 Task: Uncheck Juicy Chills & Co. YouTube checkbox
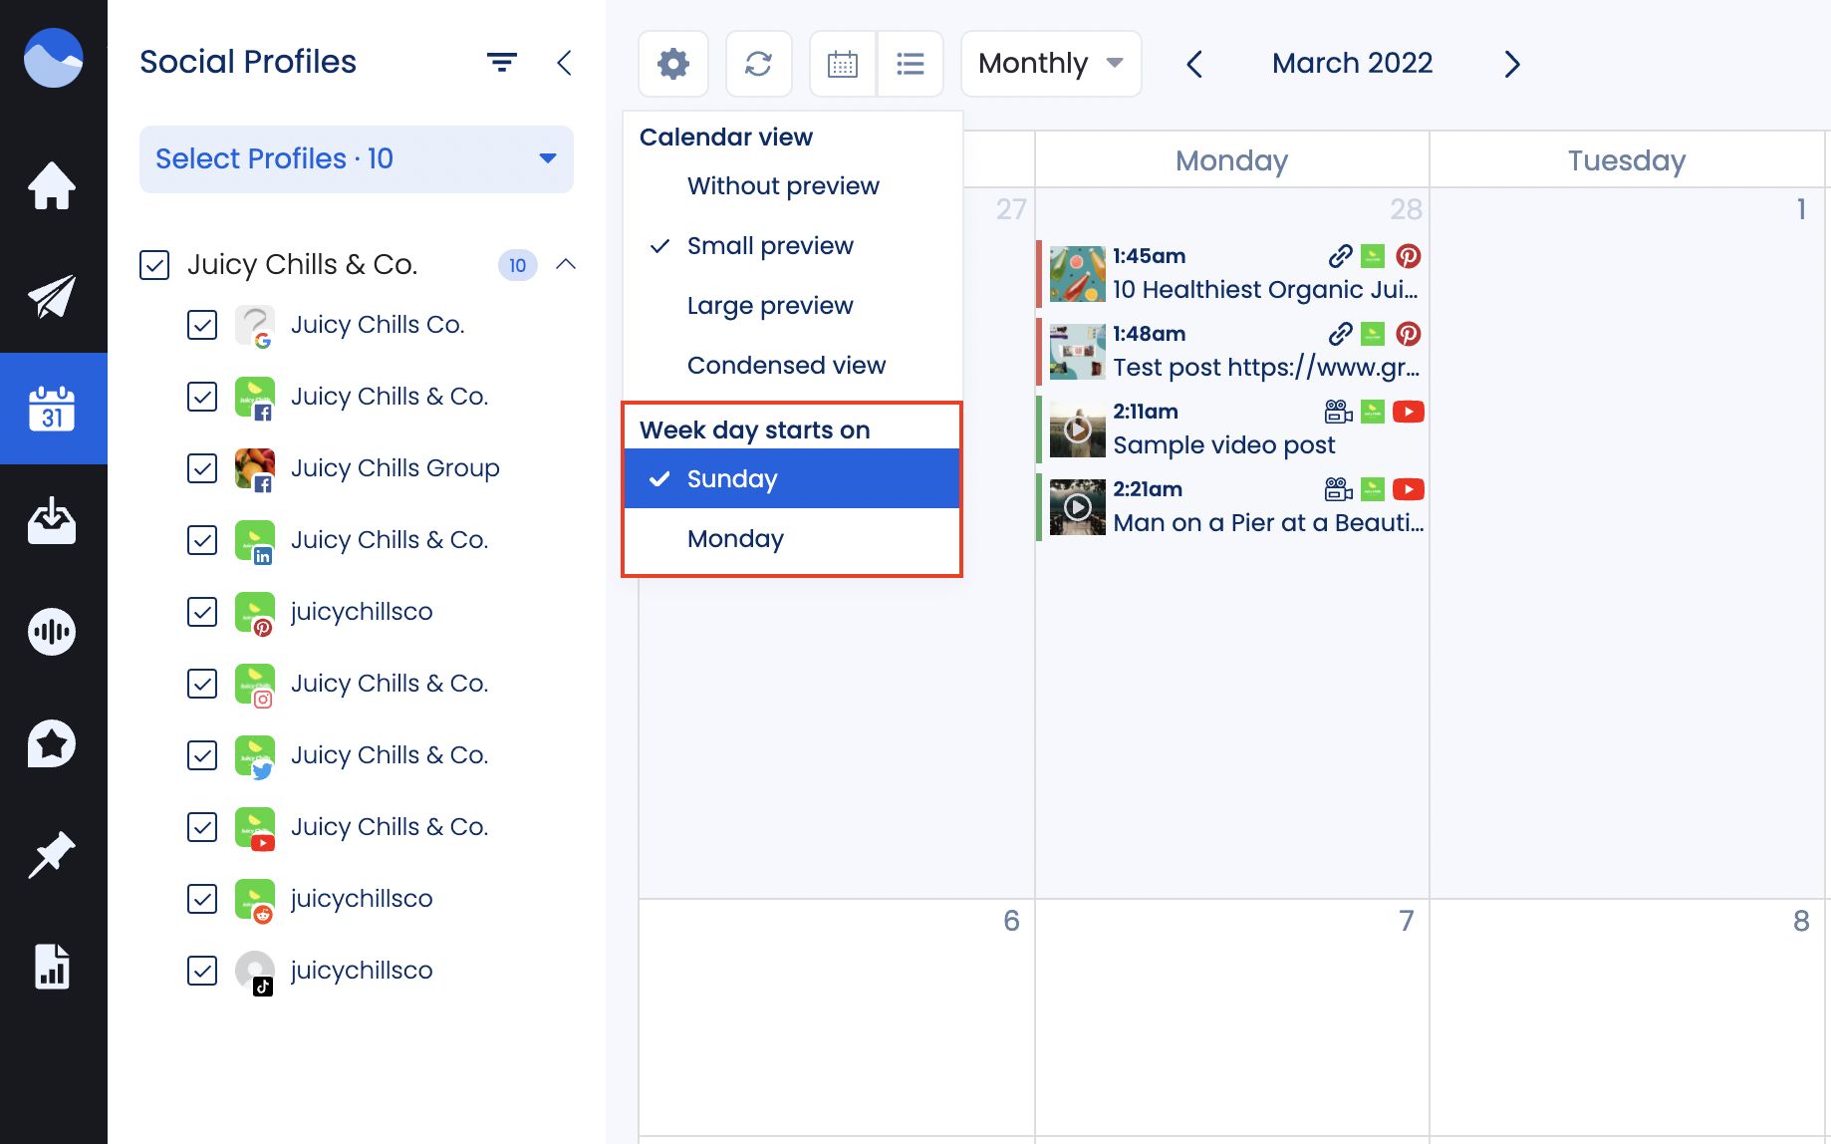(202, 827)
